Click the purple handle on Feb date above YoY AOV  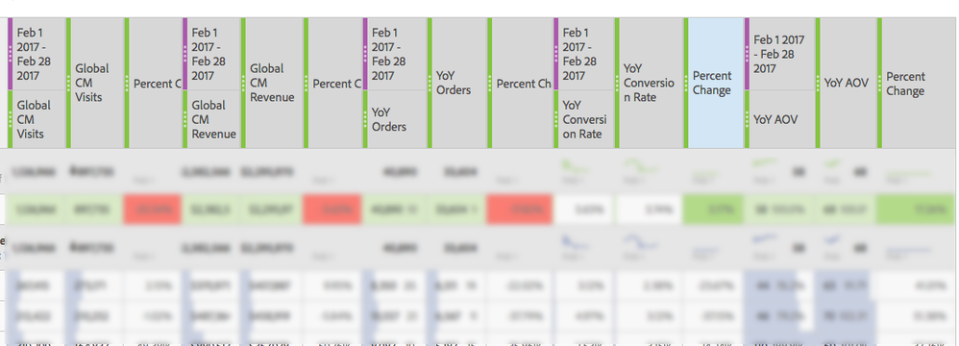(747, 55)
